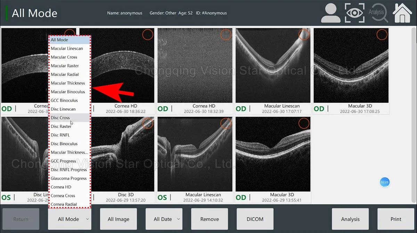The width and height of the screenshot is (417, 233).
Task: Collapse the mode list via All Mode entry
Action: pos(60,40)
